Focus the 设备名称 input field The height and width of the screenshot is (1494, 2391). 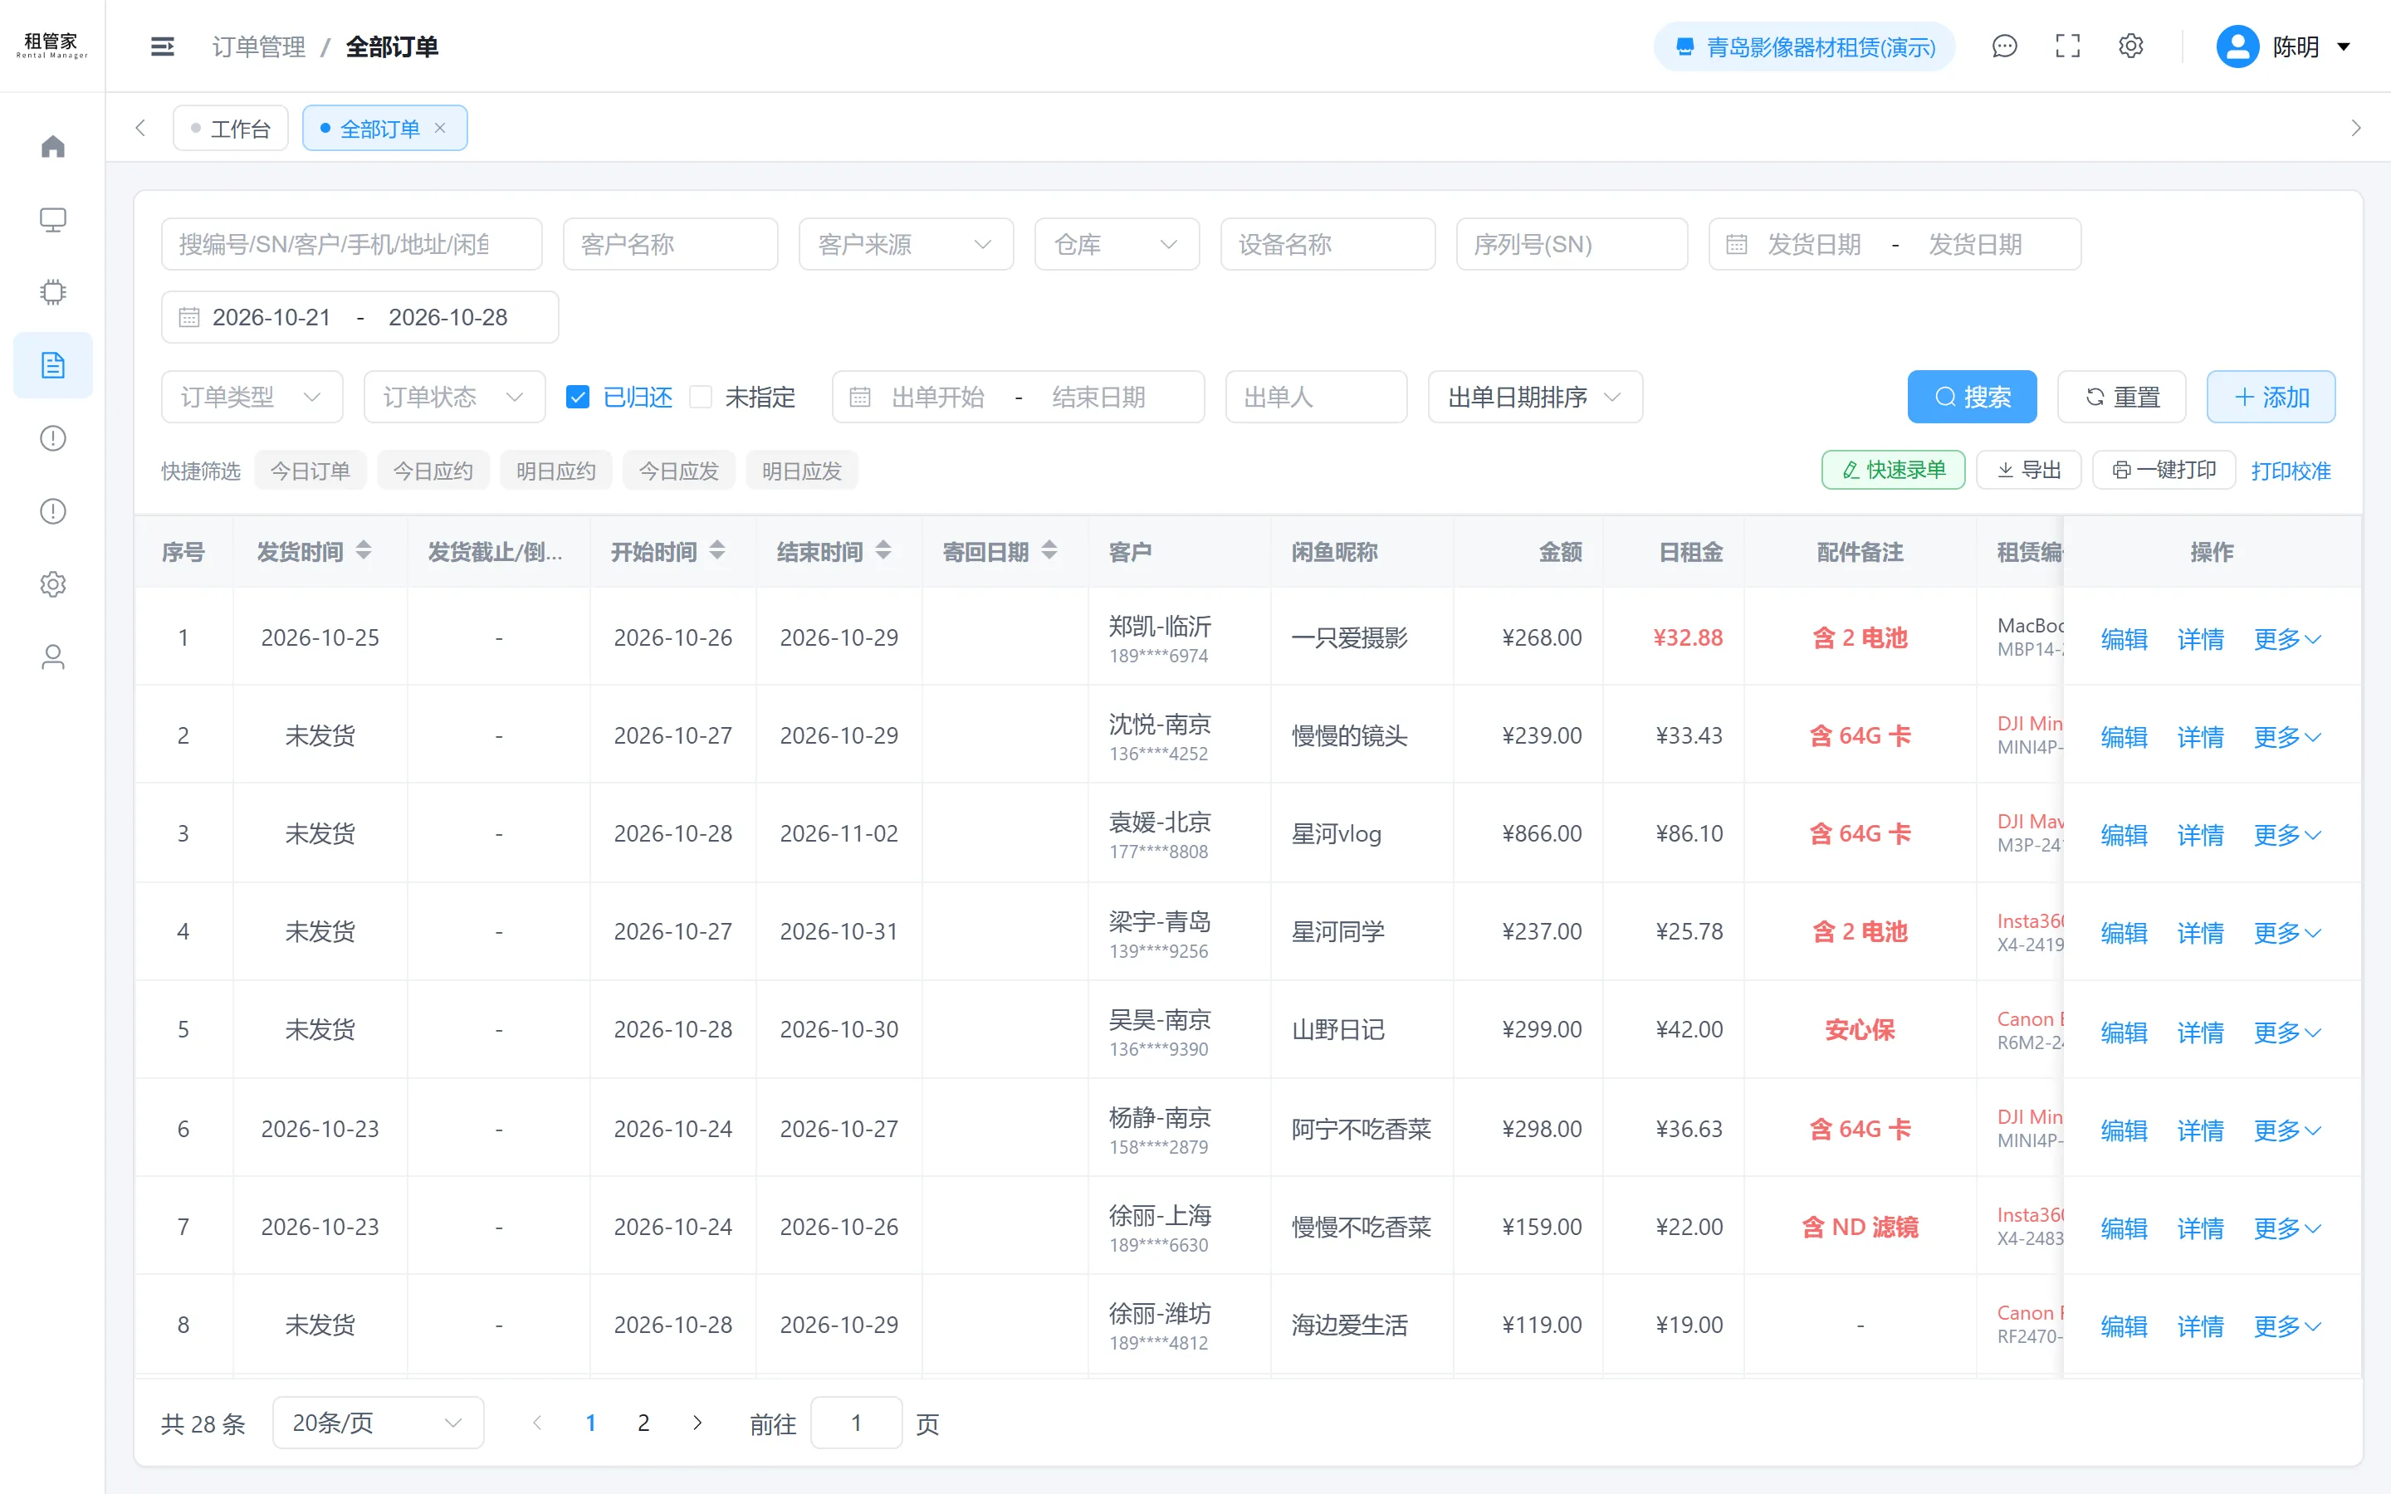[x=1328, y=244]
